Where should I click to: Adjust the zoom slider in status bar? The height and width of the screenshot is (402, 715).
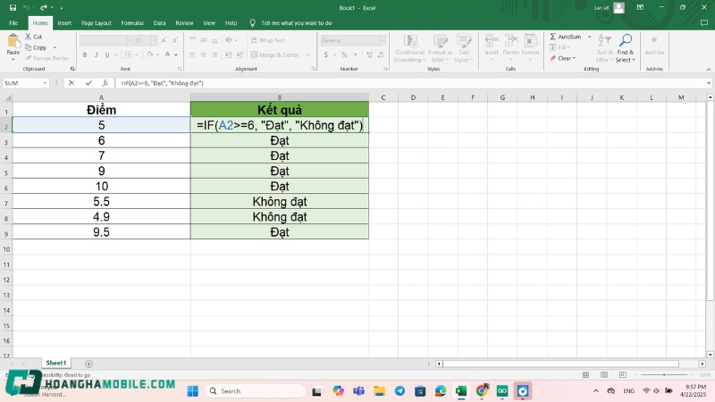[664, 374]
